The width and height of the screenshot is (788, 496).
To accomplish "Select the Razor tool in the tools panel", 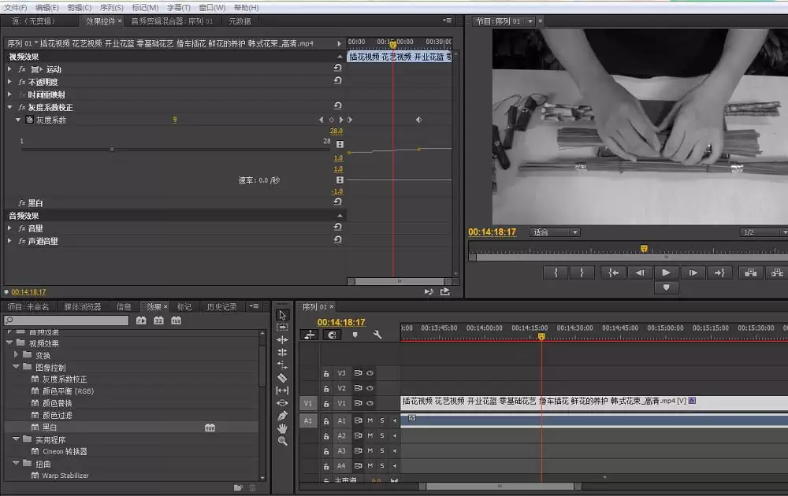I will click(283, 378).
